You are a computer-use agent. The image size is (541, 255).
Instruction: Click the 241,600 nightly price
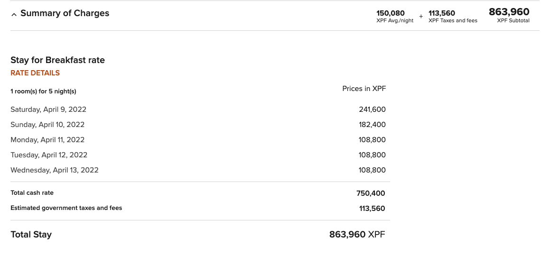[372, 109]
